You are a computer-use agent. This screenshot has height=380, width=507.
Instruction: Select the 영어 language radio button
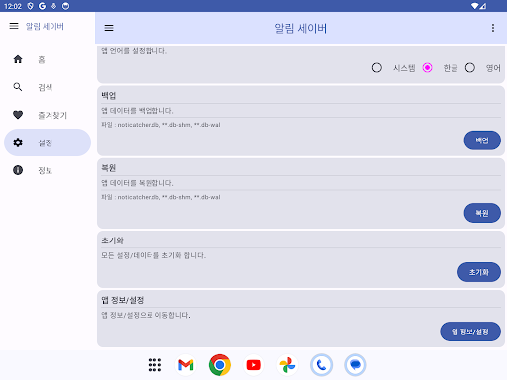pos(470,68)
